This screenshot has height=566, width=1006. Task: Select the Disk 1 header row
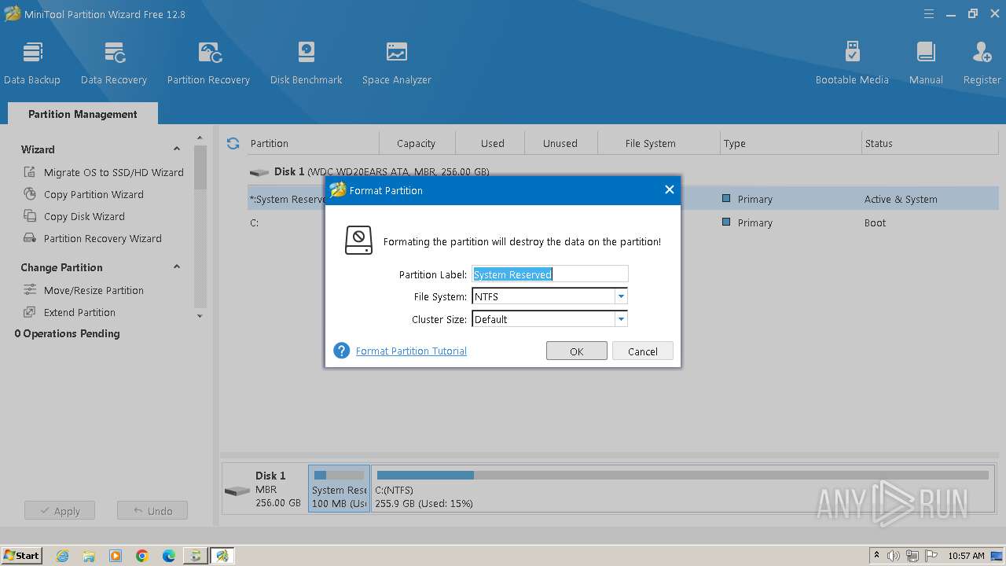pyautogui.click(x=622, y=171)
